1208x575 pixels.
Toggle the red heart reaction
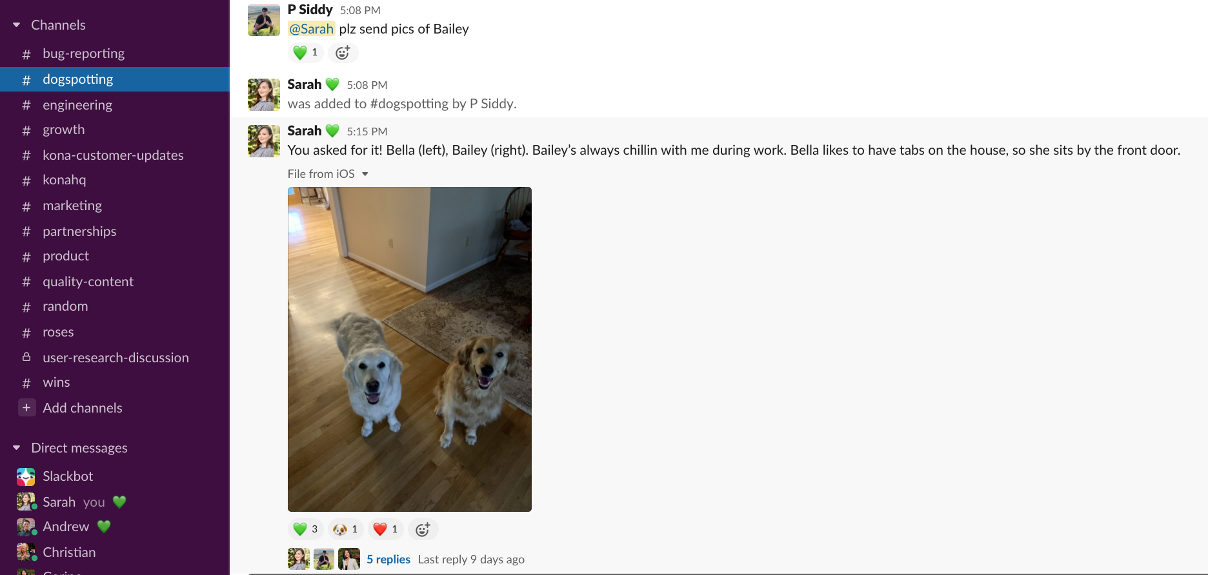point(386,529)
